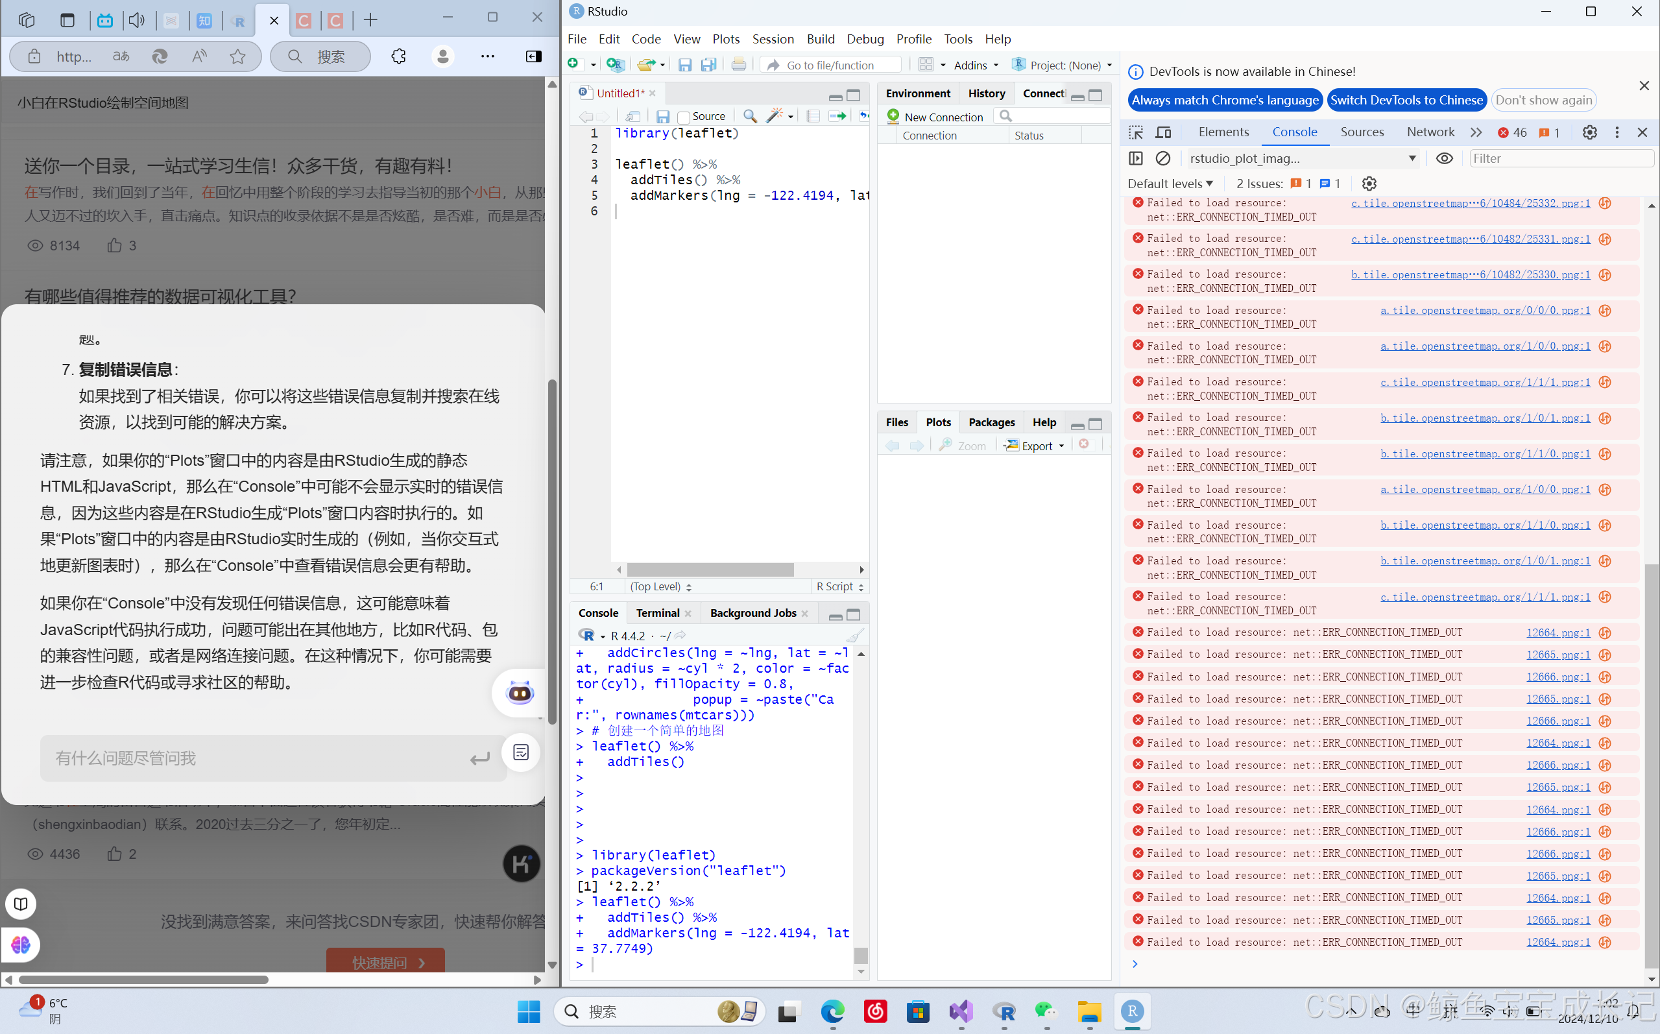This screenshot has width=1660, height=1034.
Task: Save the current Untitled1 script
Action: (662, 116)
